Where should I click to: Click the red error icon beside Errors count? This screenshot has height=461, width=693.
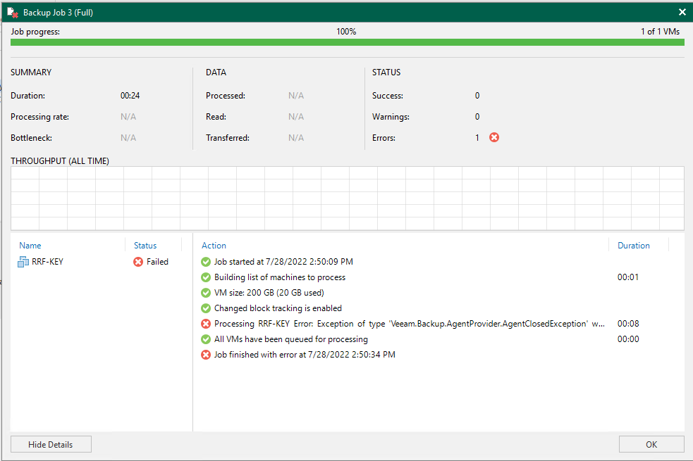tap(494, 138)
